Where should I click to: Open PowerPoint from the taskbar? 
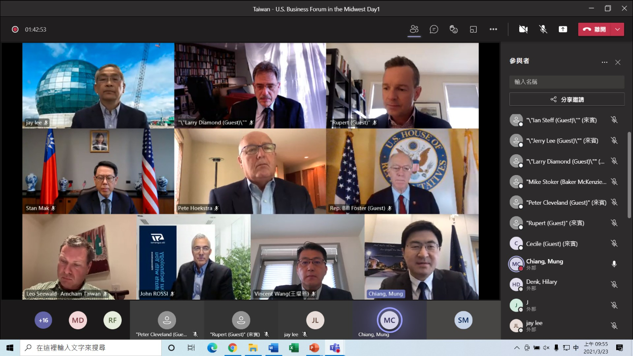314,348
